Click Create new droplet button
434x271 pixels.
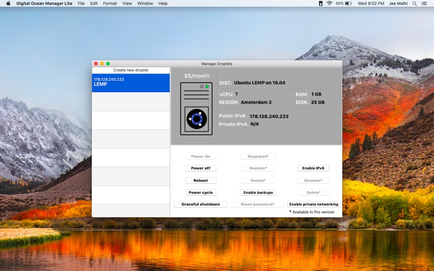tap(131, 70)
